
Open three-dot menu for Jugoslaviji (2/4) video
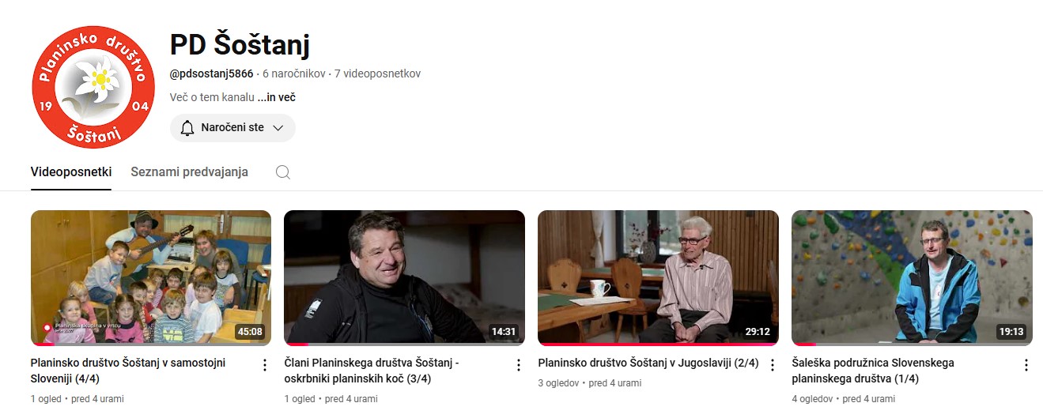773,365
